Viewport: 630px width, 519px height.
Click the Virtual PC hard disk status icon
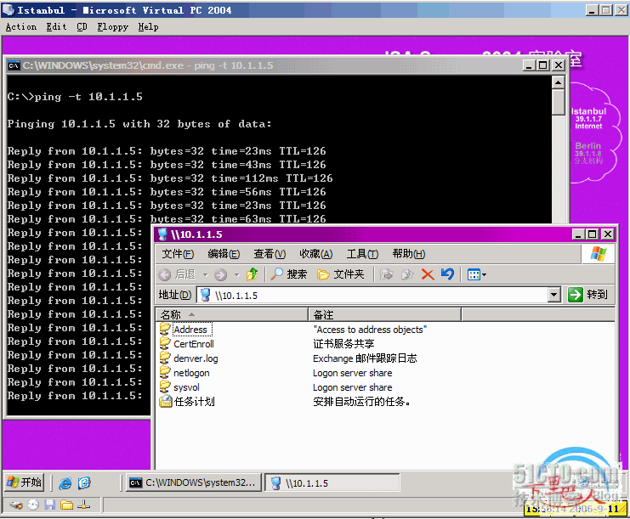pyautogui.click(x=16, y=505)
